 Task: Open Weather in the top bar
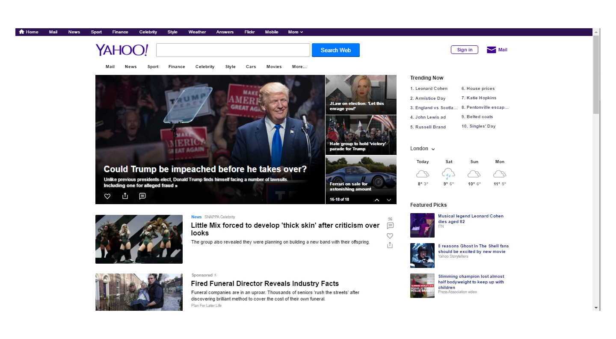(x=197, y=32)
